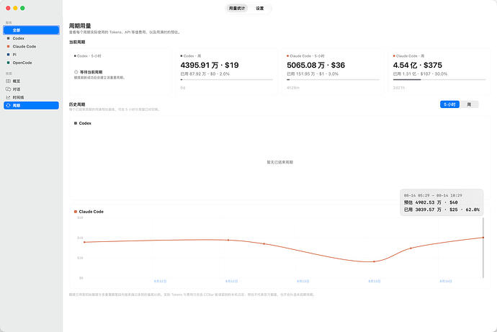This screenshot has width=497, height=332.
Task: Select the Claude Code orange square icon
Action: pos(8,46)
